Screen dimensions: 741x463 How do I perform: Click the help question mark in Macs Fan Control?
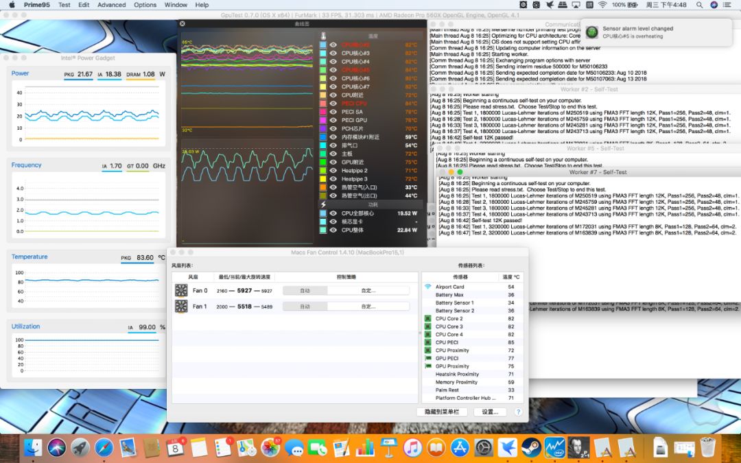click(519, 412)
